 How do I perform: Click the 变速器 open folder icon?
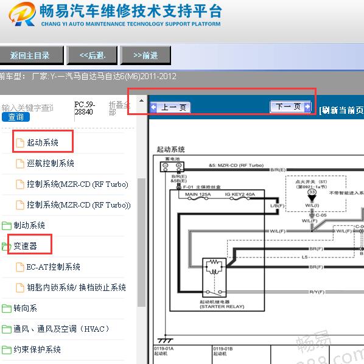[x=6, y=247]
